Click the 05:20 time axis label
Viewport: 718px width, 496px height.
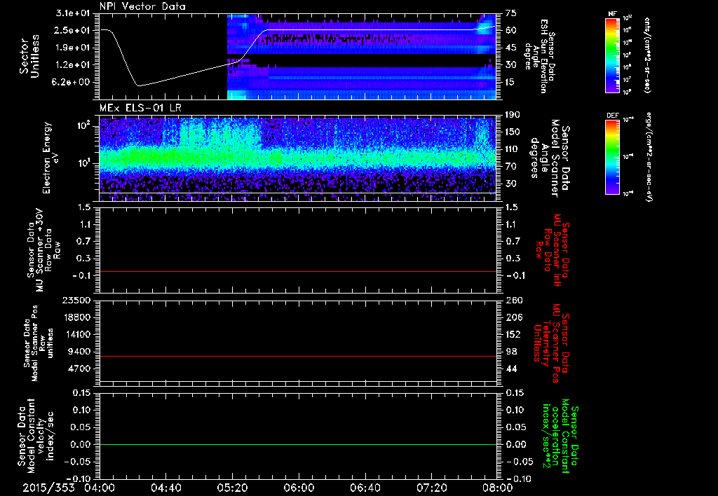pyautogui.click(x=233, y=488)
